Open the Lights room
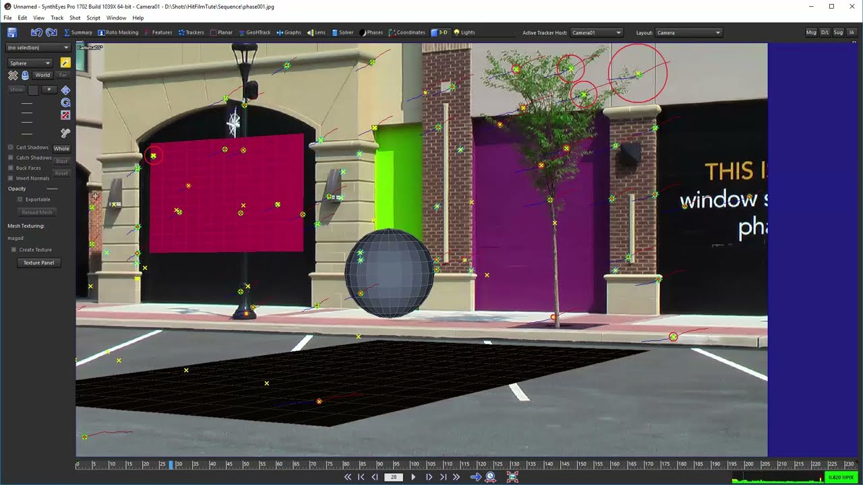Screen dimensions: 863x485 coord(465,32)
